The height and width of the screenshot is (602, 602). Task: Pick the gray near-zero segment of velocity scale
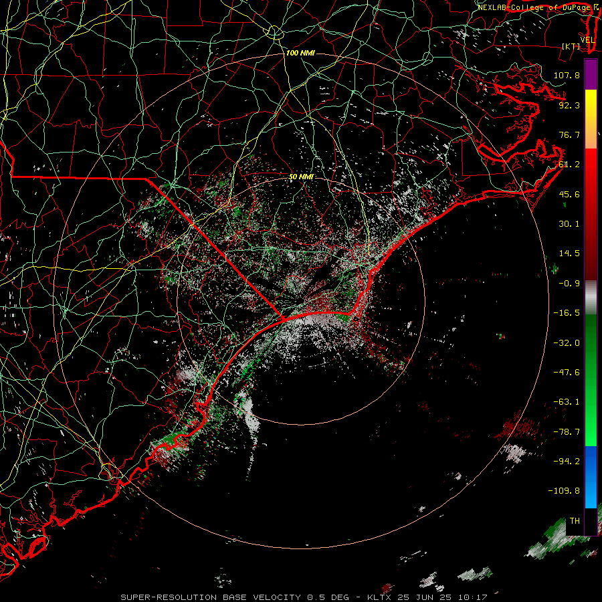pyautogui.click(x=591, y=298)
